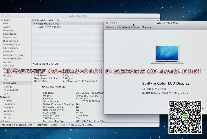Click the Software section heading in sidebar
Image resolution: width=207 pixels, height=139 pixels.
coord(5,121)
